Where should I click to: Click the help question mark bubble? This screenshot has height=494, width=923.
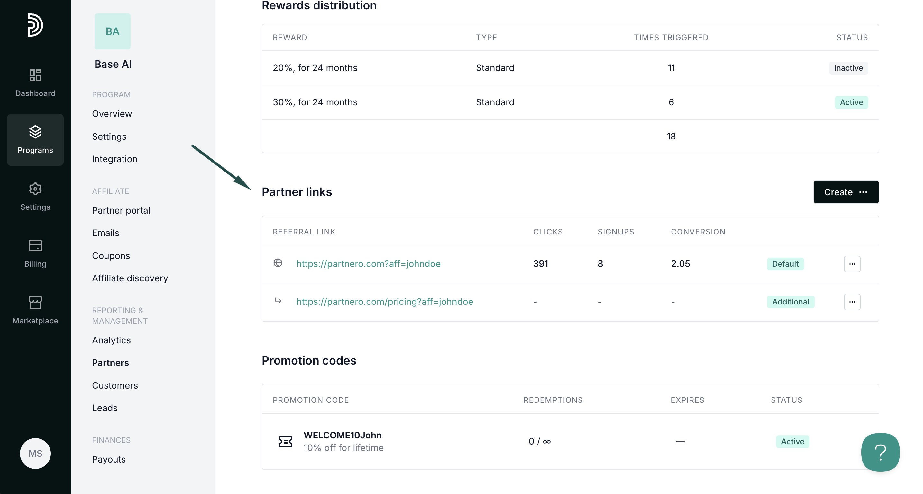(x=880, y=452)
